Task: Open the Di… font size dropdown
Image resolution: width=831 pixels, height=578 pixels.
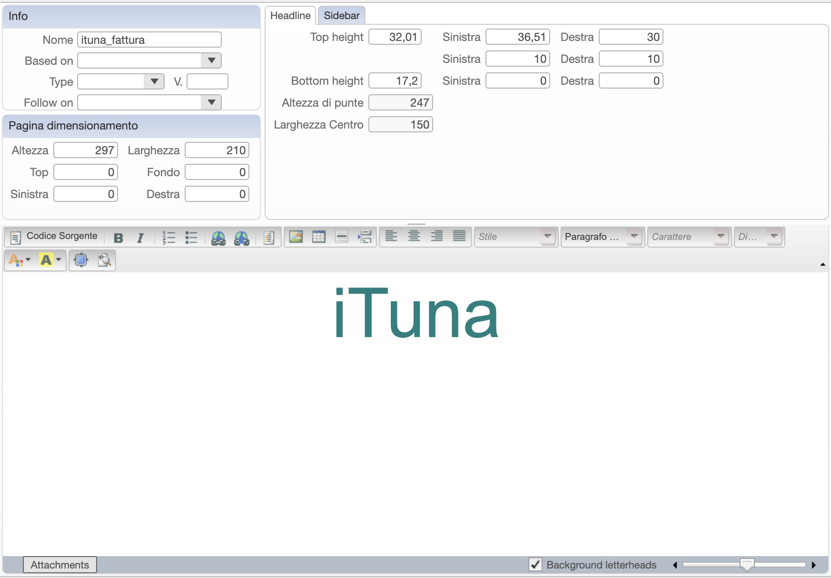Action: coord(759,237)
